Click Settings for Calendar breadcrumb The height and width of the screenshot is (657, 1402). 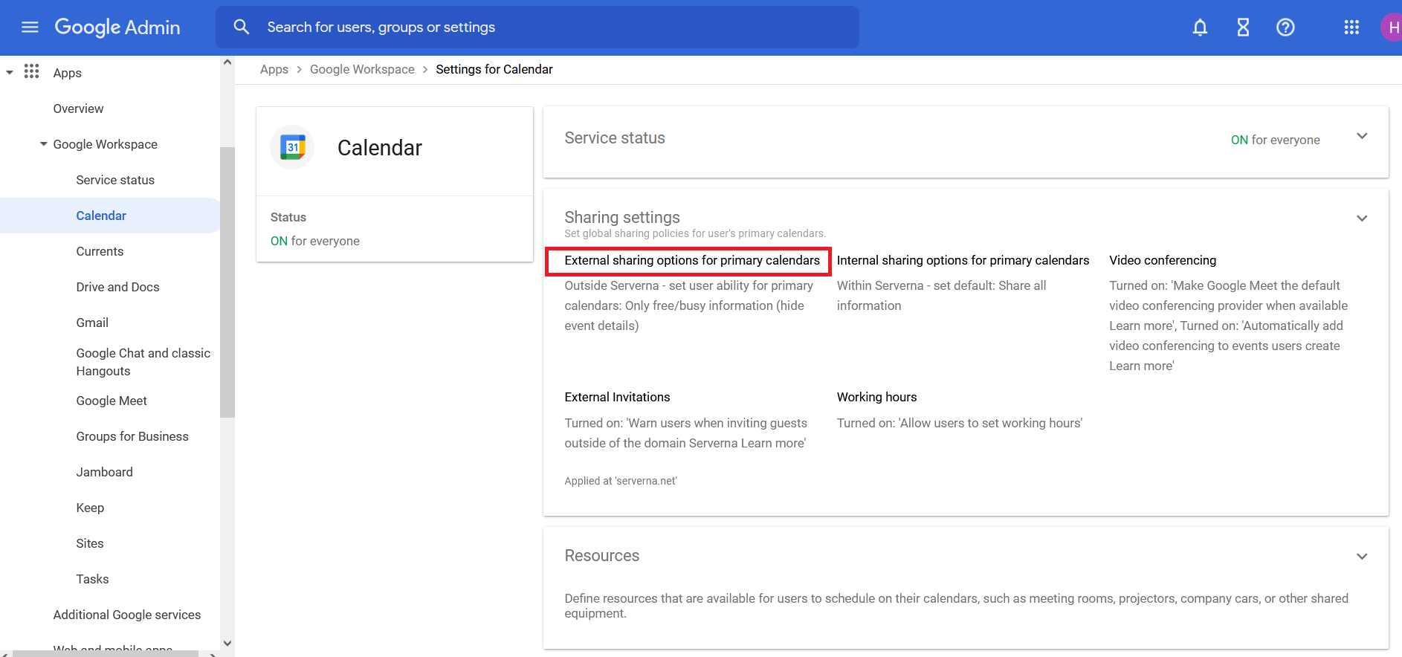point(494,69)
